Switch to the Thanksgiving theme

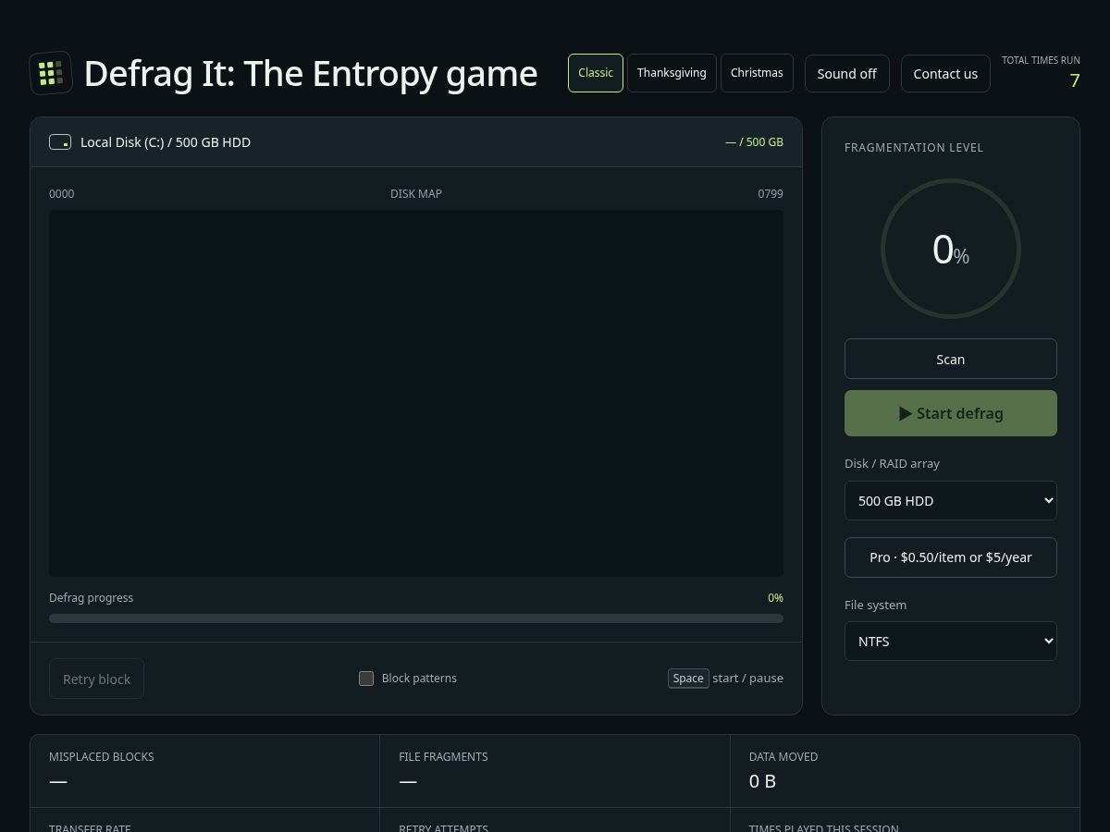pyautogui.click(x=672, y=73)
